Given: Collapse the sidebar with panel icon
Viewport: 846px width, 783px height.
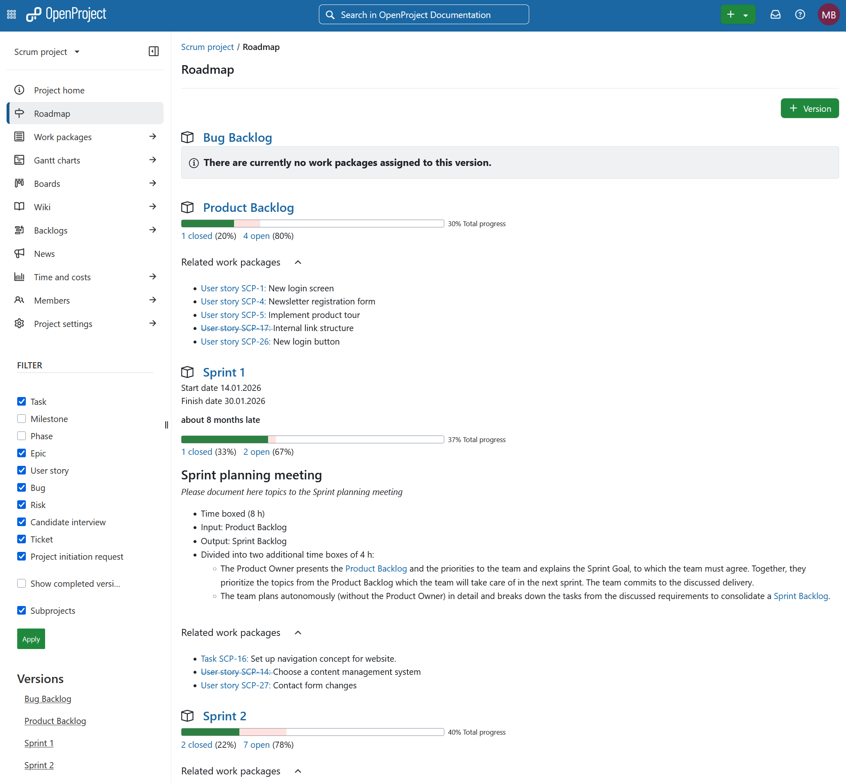Looking at the screenshot, I should tap(154, 52).
